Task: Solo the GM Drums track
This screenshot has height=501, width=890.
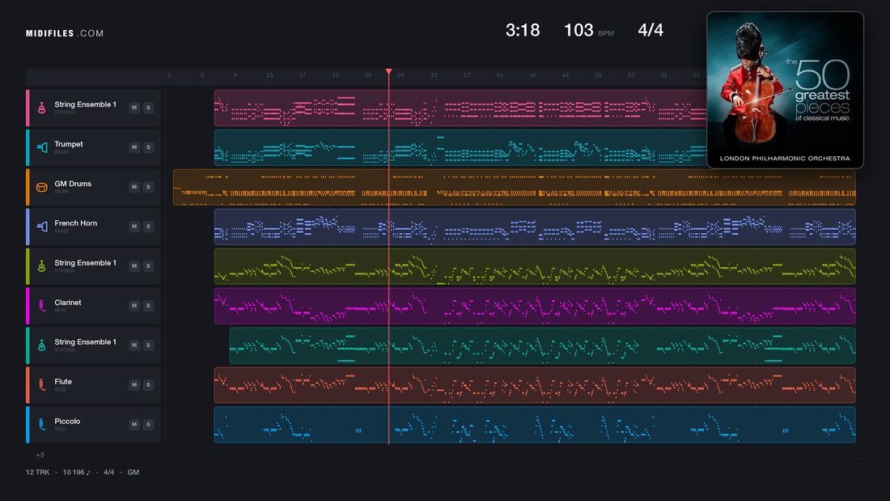Action: [x=148, y=187]
